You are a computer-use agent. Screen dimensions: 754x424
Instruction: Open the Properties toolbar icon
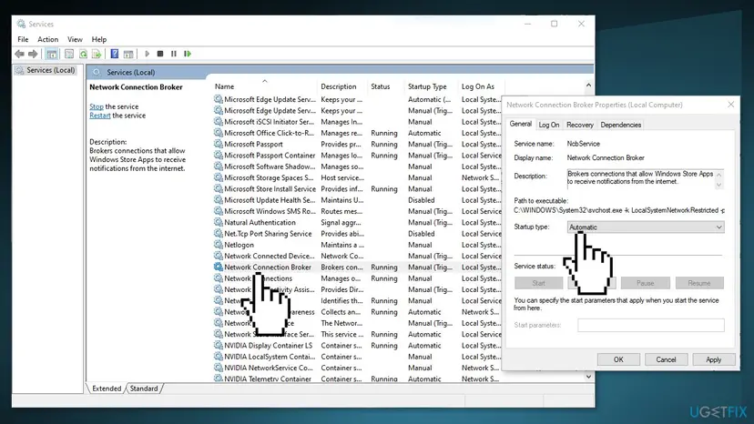[x=69, y=54]
